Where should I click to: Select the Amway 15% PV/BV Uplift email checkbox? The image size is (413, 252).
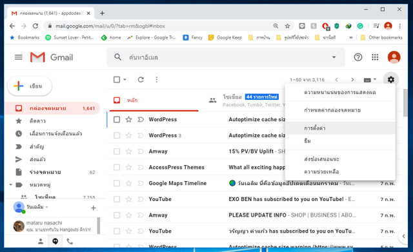(x=117, y=151)
